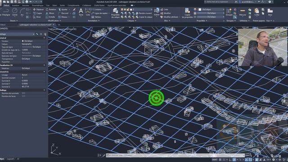Click the help question mark icon

click(270, 2)
